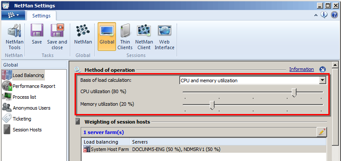Select the Global sessions button
This screenshot has width=341, height=161.
[x=107, y=37]
